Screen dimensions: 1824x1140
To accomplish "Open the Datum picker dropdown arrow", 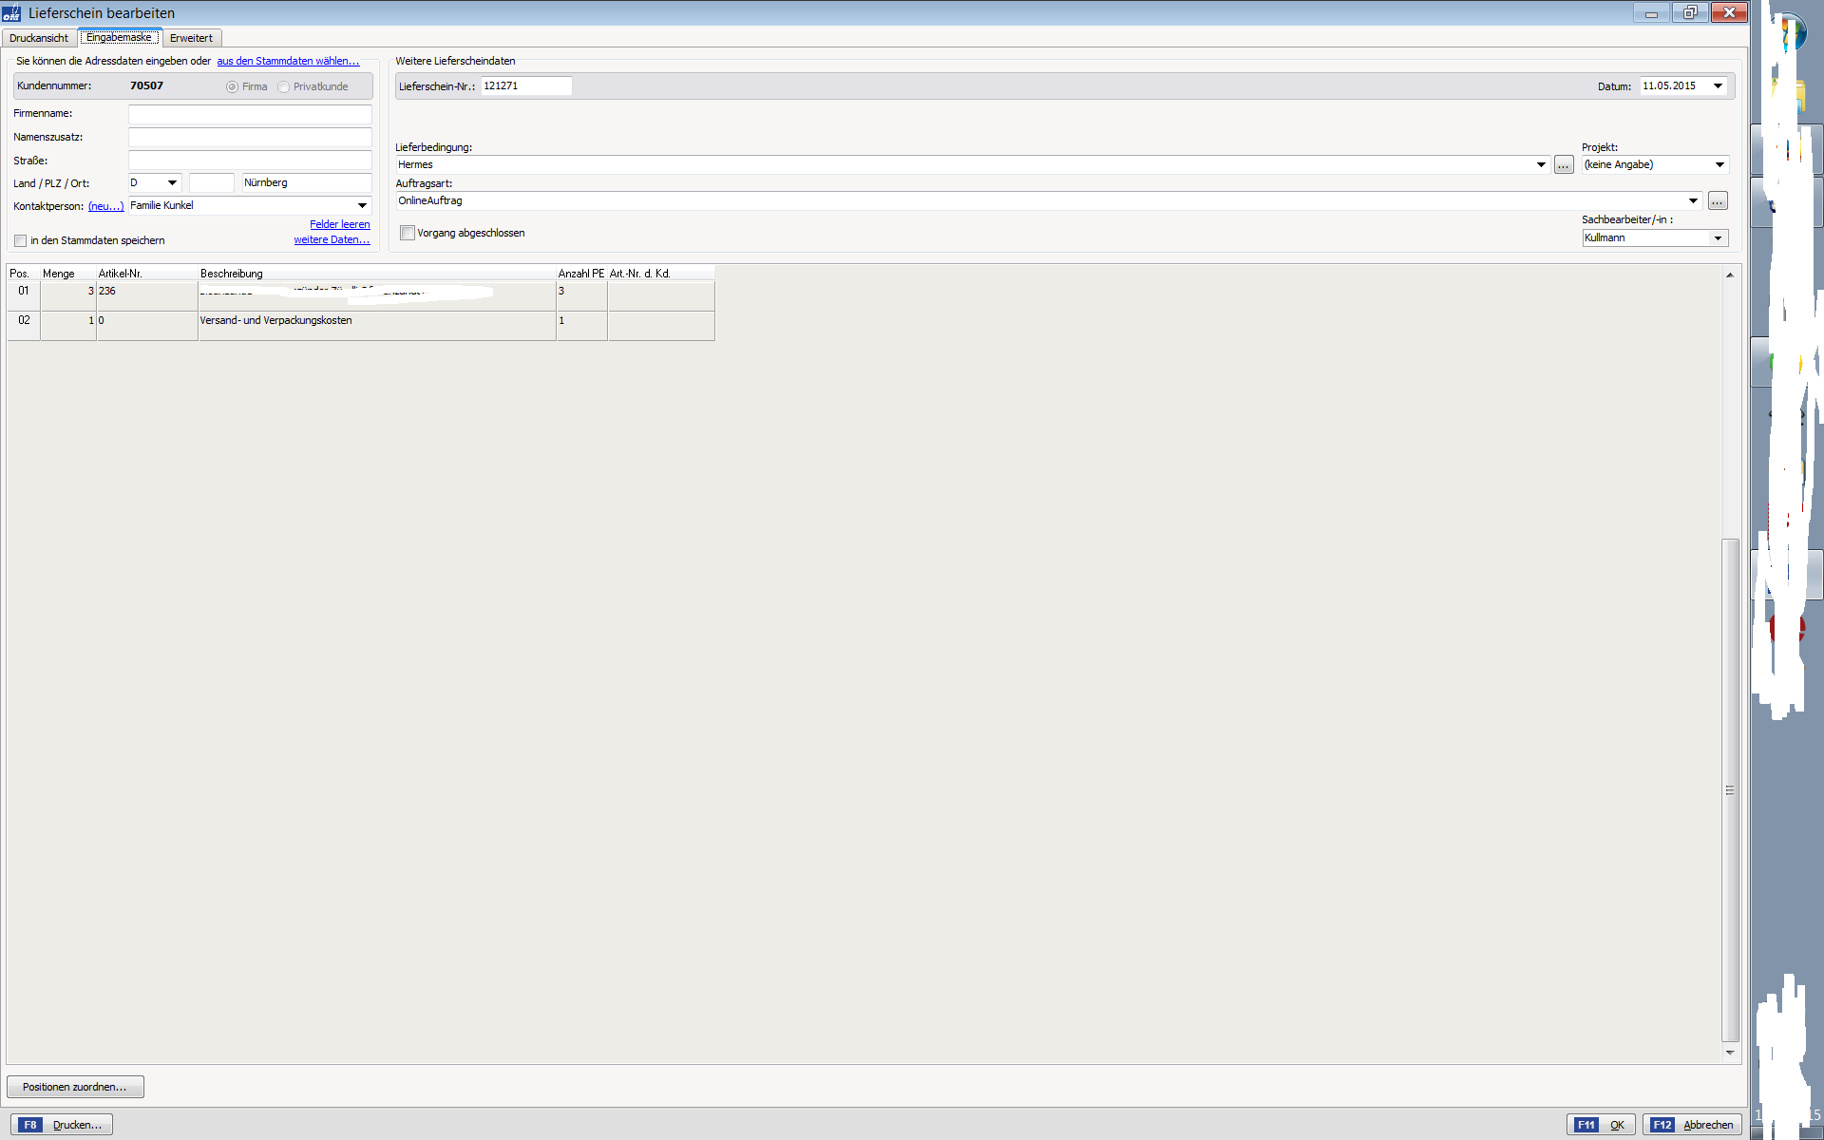I will (1718, 85).
